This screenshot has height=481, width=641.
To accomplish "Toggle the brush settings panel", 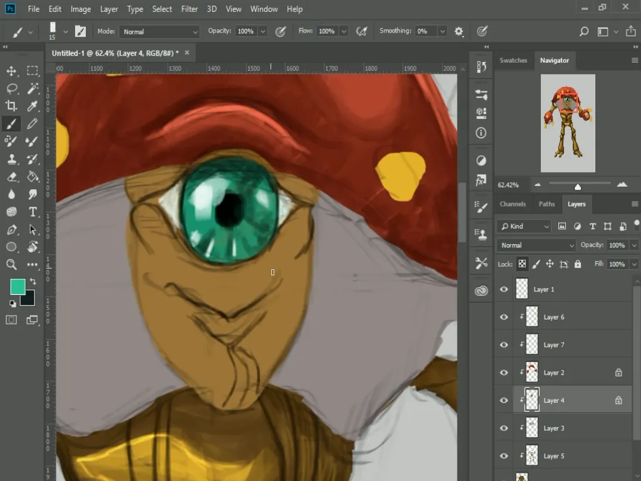I will point(80,31).
